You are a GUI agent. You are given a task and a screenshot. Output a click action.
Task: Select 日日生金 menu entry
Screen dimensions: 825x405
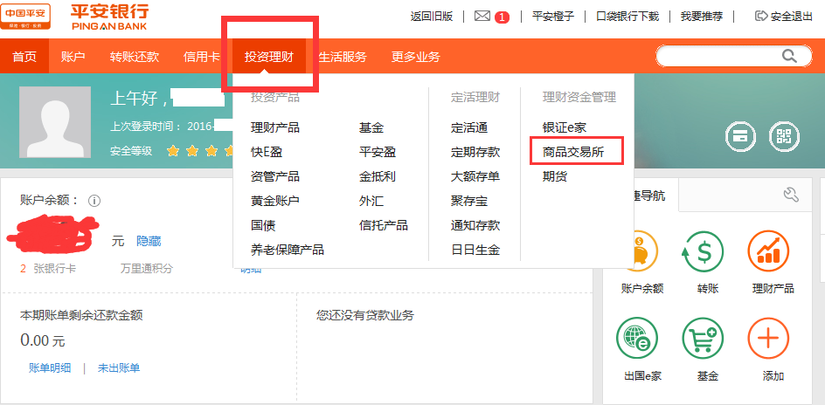pyautogui.click(x=475, y=250)
